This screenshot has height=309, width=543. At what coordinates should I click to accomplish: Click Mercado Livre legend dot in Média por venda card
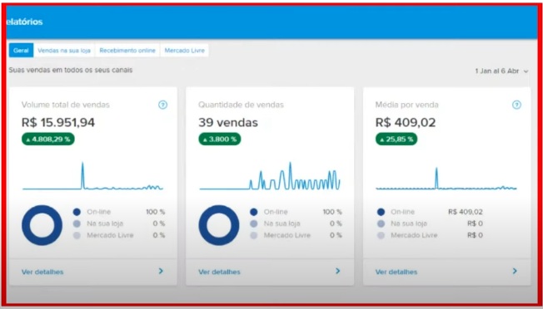[x=381, y=235]
